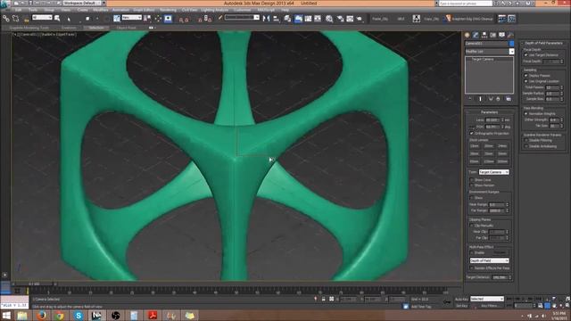This screenshot has width=571, height=321.
Task: Toggle Use Original Location checkbox
Action: (526, 81)
